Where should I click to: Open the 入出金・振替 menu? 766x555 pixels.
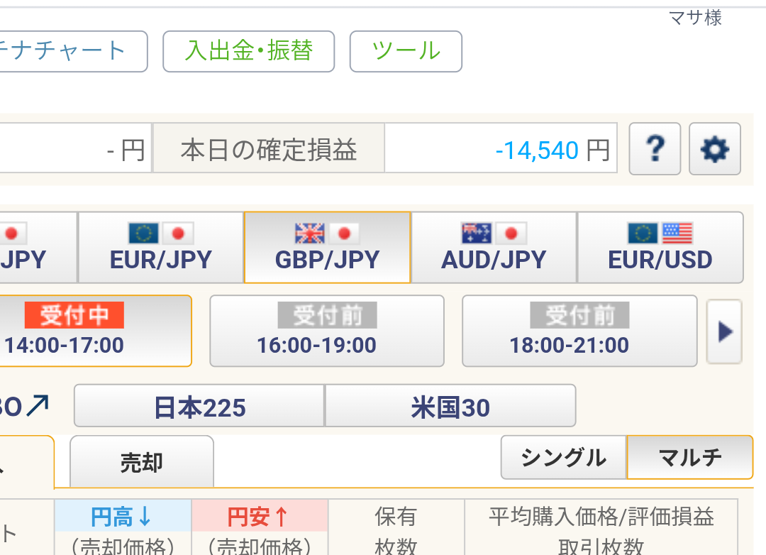pyautogui.click(x=248, y=51)
